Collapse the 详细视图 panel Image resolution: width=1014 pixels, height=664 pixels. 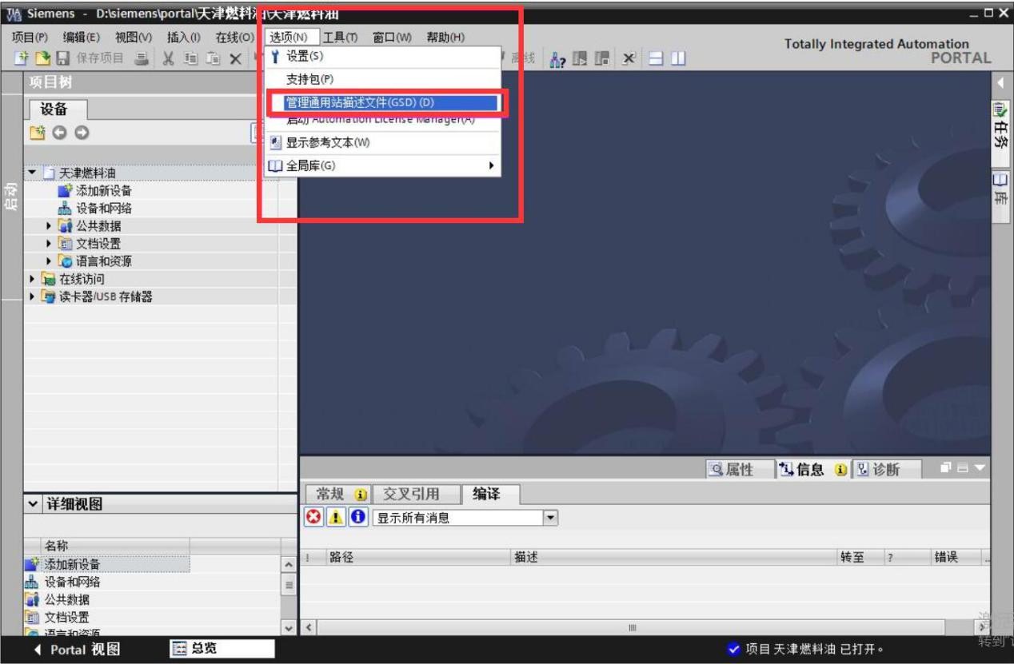[32, 504]
